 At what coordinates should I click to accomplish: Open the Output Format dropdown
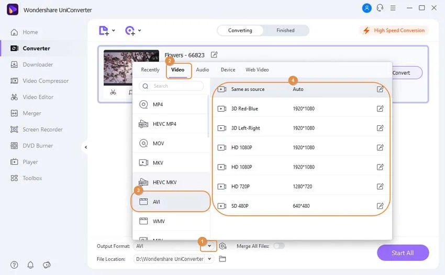(209, 246)
